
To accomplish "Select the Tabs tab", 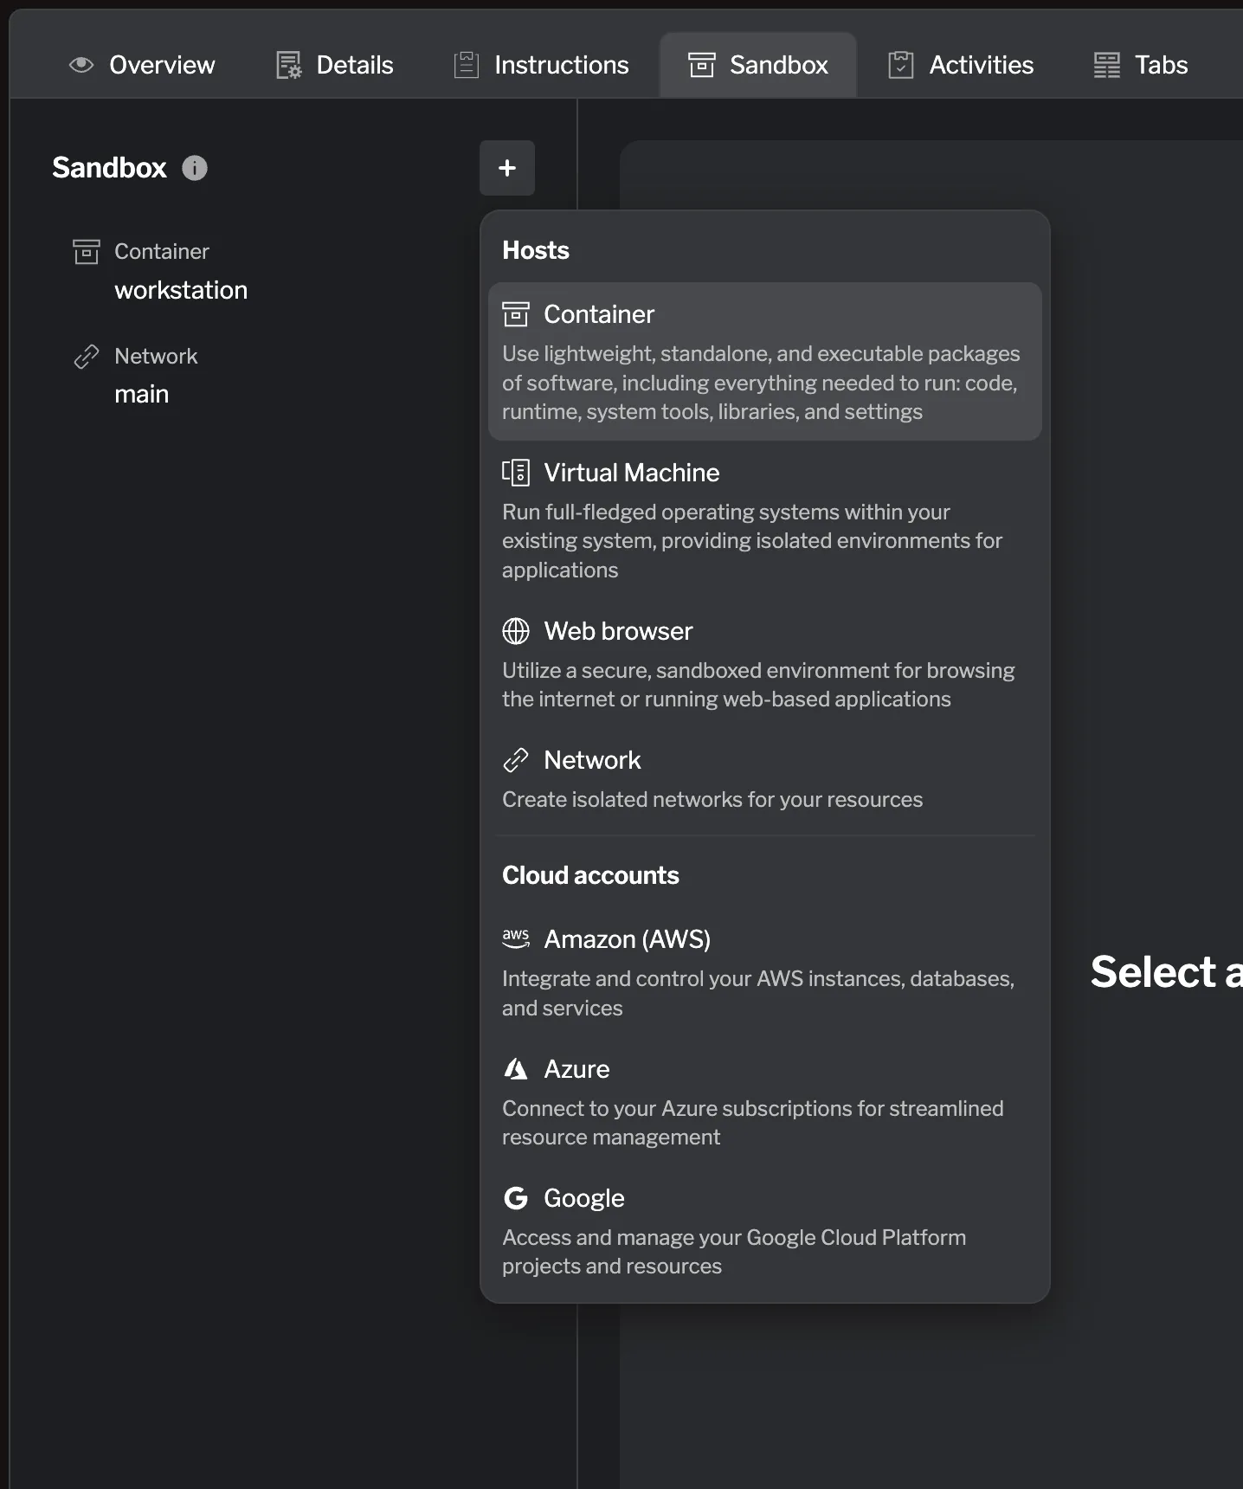I will point(1141,65).
